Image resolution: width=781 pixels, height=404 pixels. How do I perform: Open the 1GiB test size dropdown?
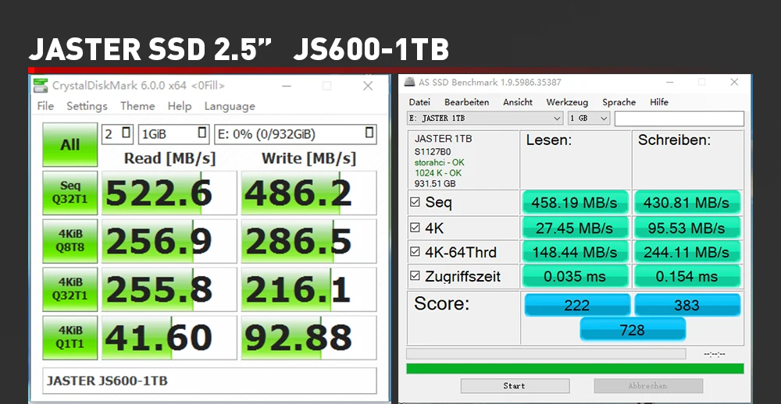click(174, 134)
